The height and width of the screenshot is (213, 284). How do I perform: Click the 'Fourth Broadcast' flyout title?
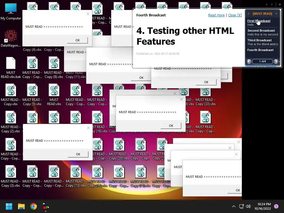(151, 15)
